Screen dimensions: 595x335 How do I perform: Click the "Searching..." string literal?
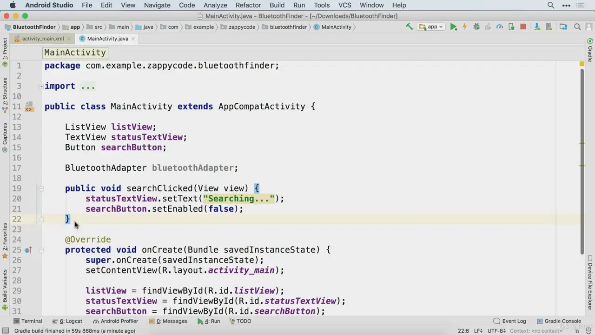tap(239, 199)
